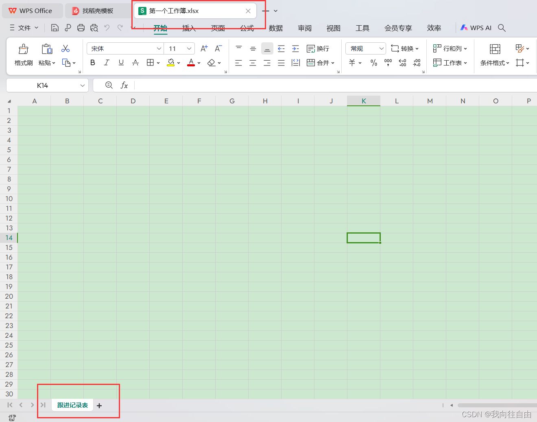Toggle Italic formatting
This screenshot has width=537, height=422.
(x=107, y=63)
